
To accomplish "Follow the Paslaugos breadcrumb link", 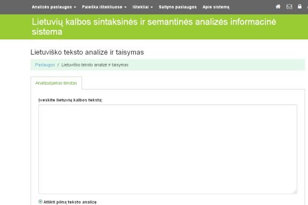I will [x=45, y=65].
